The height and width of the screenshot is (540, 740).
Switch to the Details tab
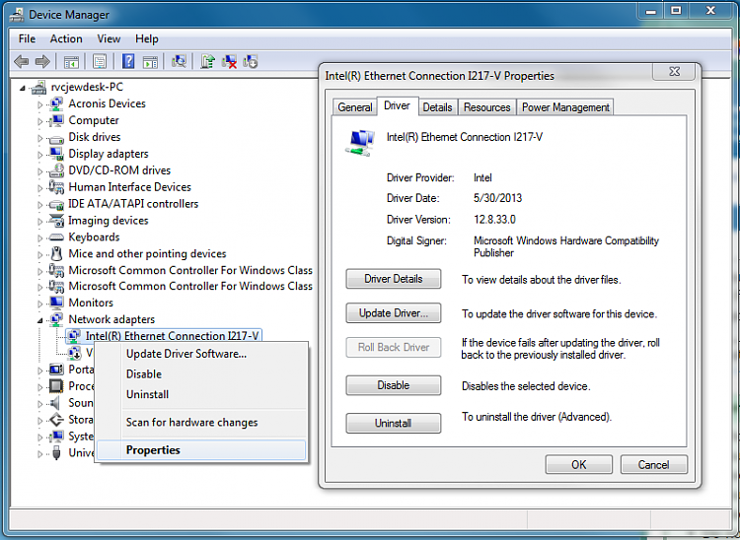pyautogui.click(x=437, y=107)
